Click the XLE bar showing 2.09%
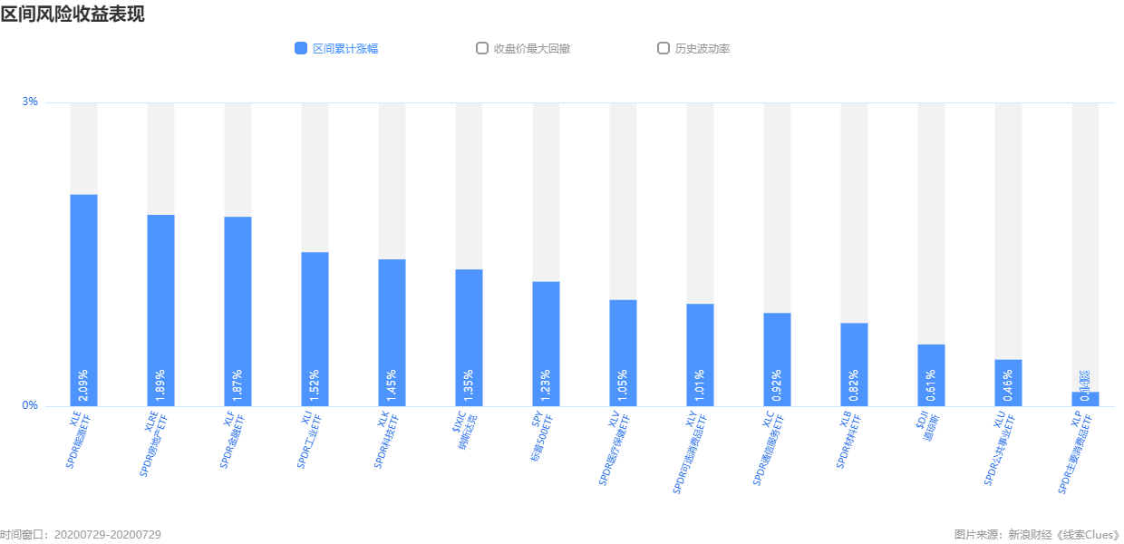The width and height of the screenshot is (1124, 544). point(83,300)
